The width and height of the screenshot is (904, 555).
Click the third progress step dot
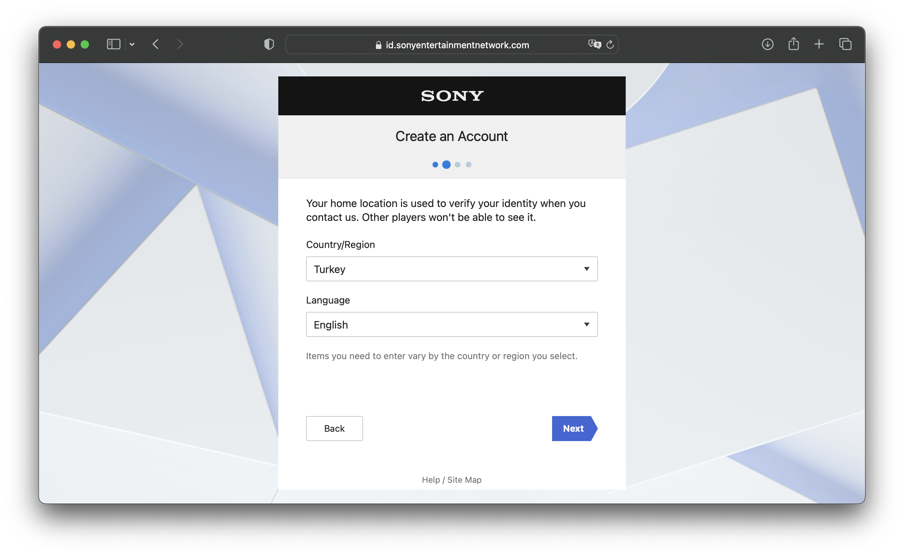click(x=458, y=165)
